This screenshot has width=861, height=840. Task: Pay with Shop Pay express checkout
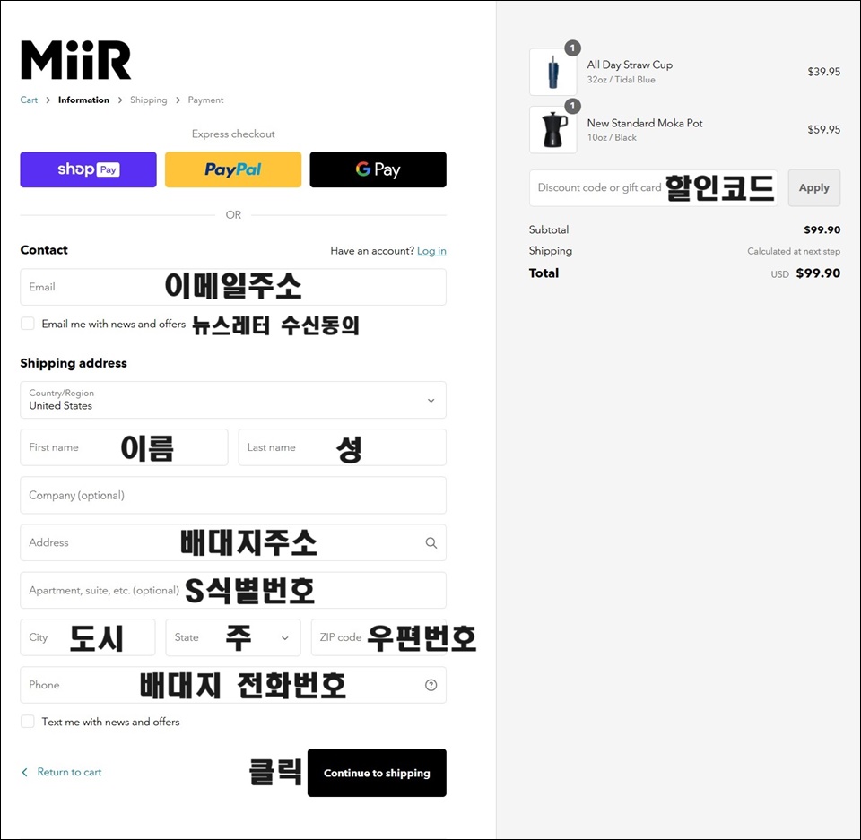point(89,169)
